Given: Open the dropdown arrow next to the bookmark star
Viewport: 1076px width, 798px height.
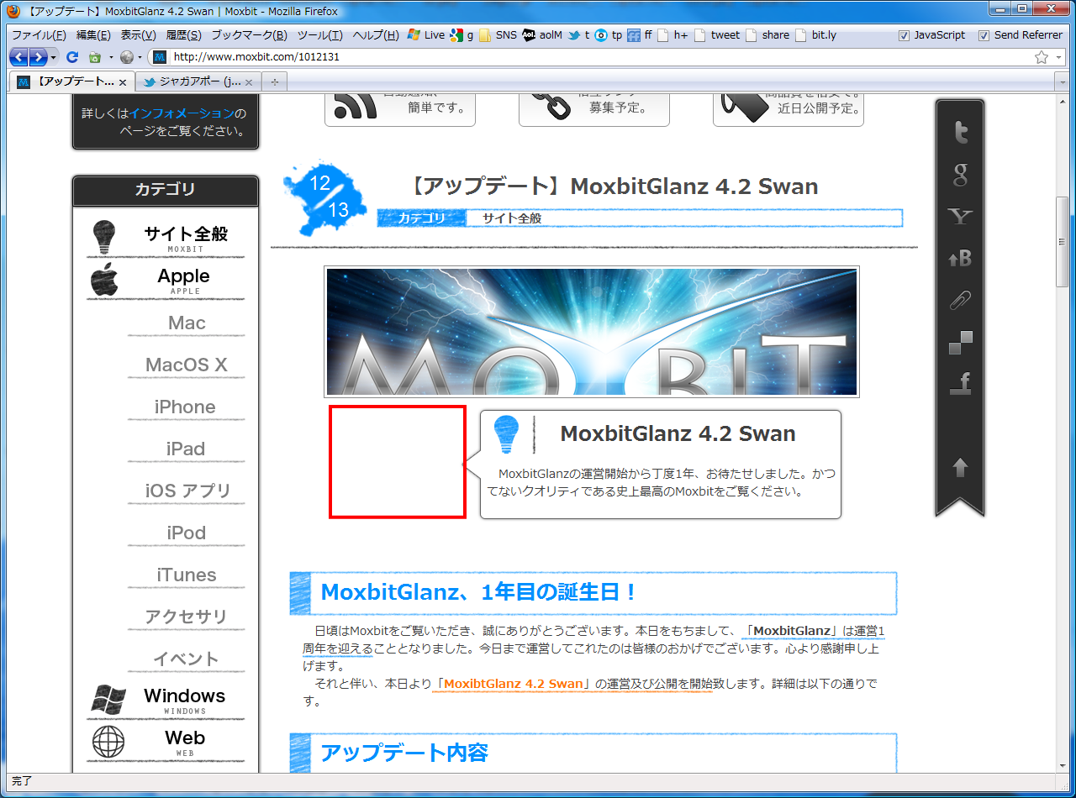Looking at the screenshot, I should pos(1059,57).
